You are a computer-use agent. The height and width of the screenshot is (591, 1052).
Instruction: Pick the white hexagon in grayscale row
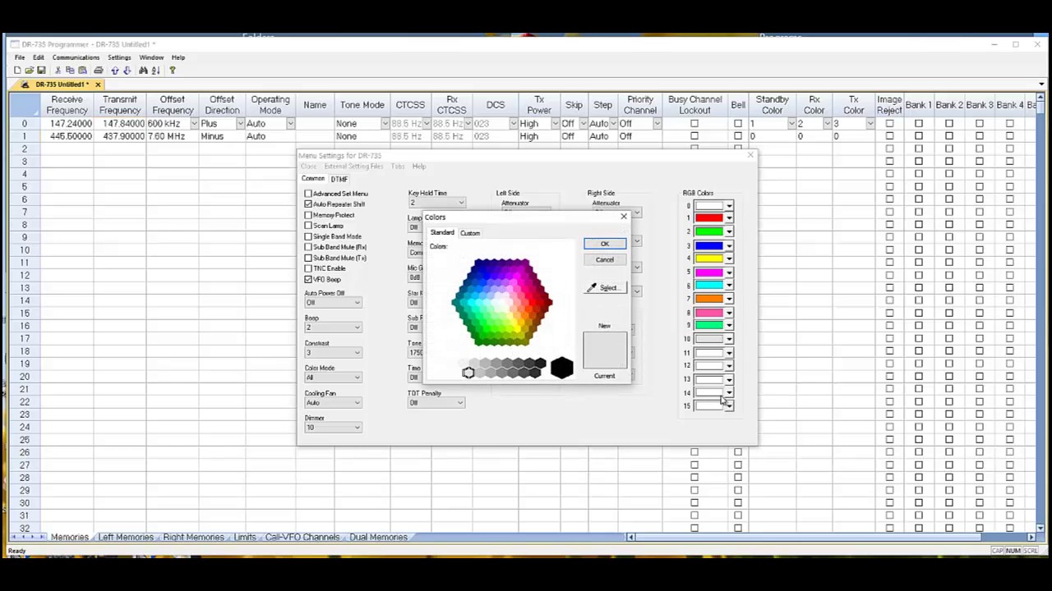coord(468,373)
